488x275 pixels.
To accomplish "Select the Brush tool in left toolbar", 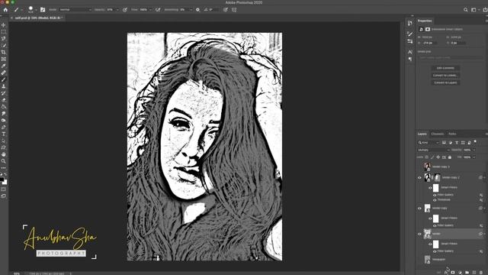I will point(3,79).
